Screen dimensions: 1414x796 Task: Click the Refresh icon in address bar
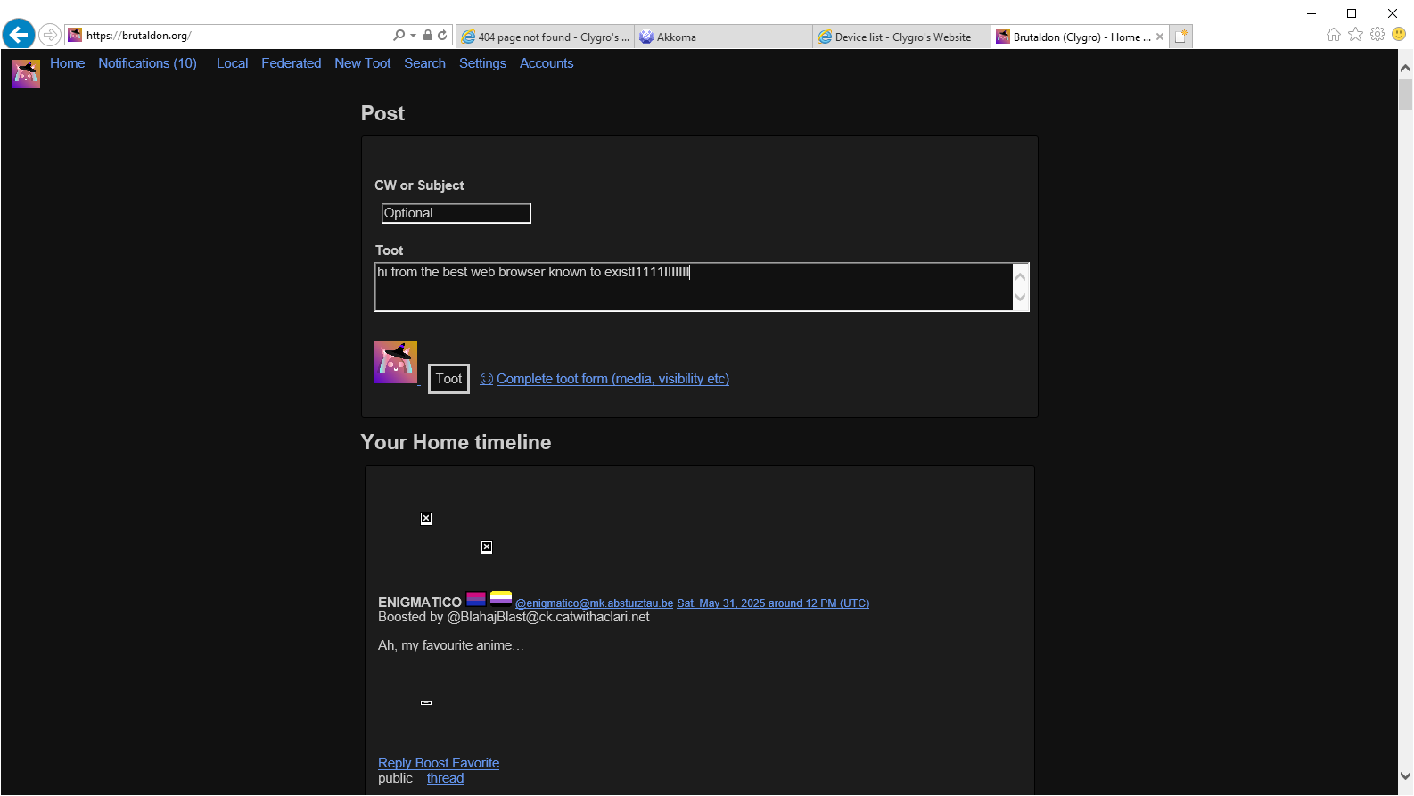point(442,36)
